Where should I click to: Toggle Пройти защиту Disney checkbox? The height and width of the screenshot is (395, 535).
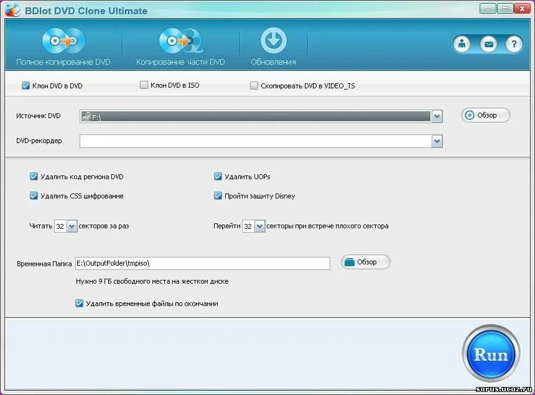point(218,196)
